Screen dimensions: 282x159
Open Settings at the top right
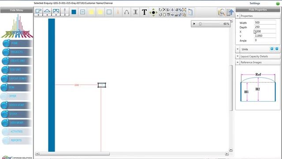[x=255, y=3]
